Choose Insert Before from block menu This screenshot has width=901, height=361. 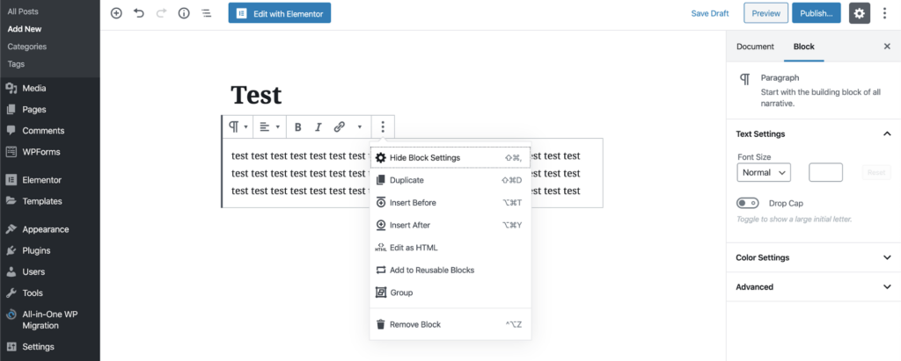click(450, 203)
